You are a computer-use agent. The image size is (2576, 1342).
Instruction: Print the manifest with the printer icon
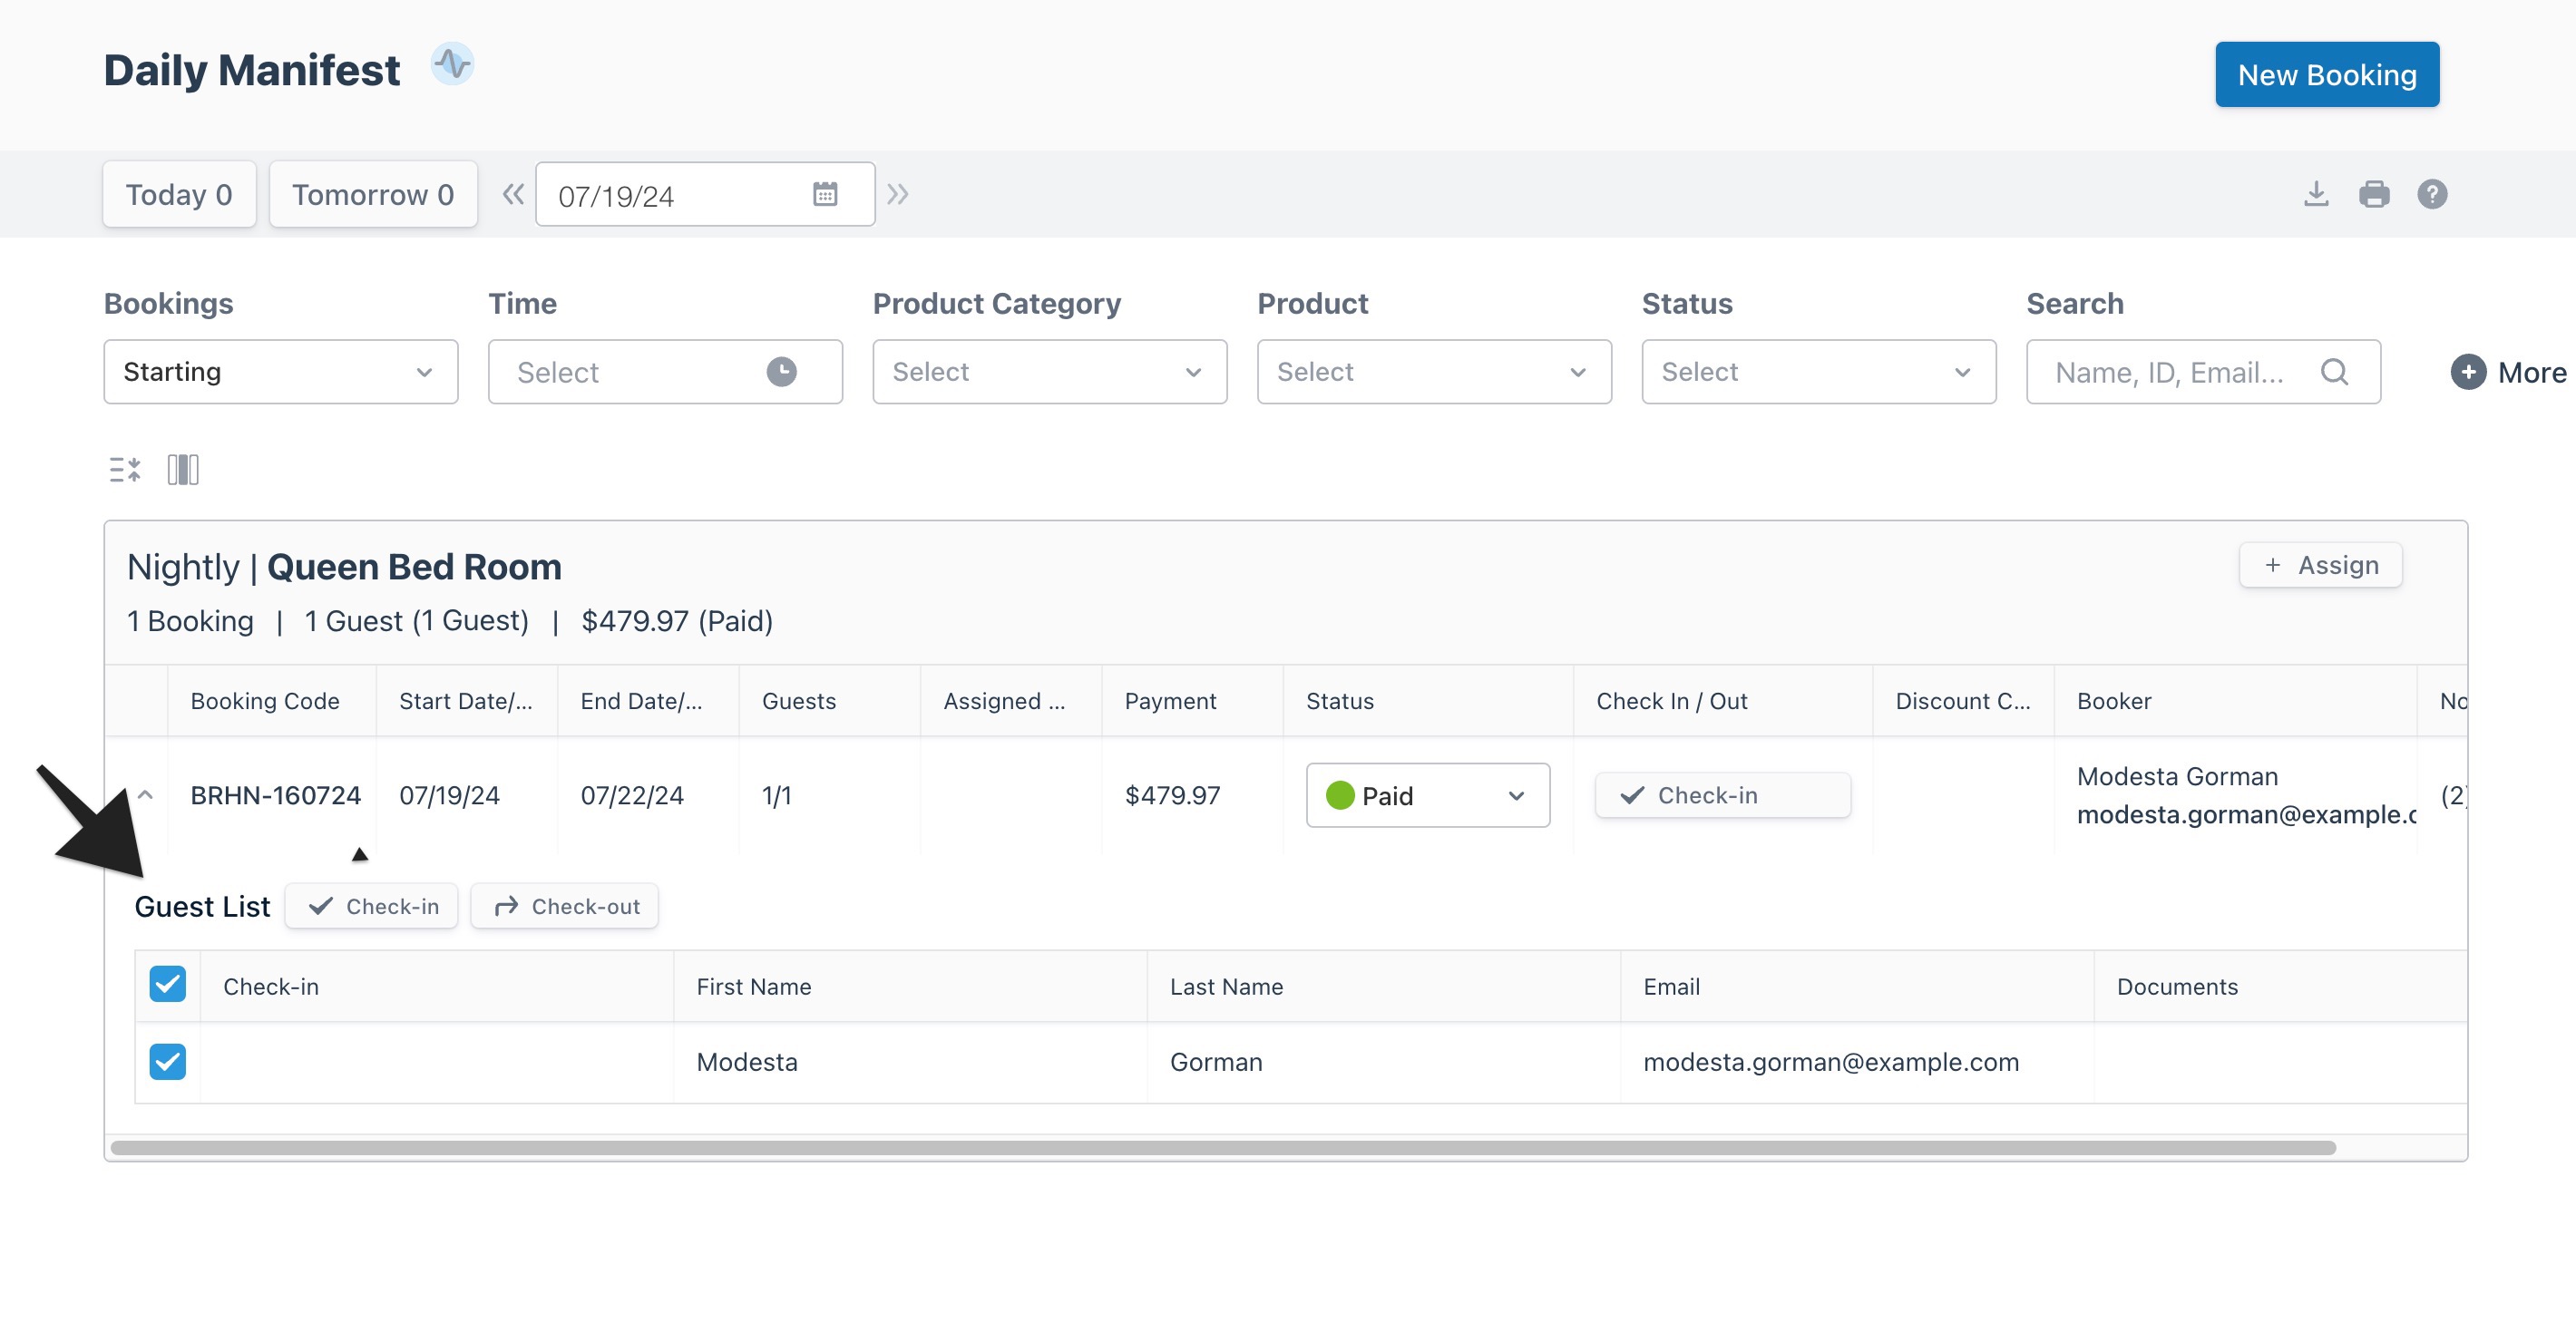coord(2374,194)
